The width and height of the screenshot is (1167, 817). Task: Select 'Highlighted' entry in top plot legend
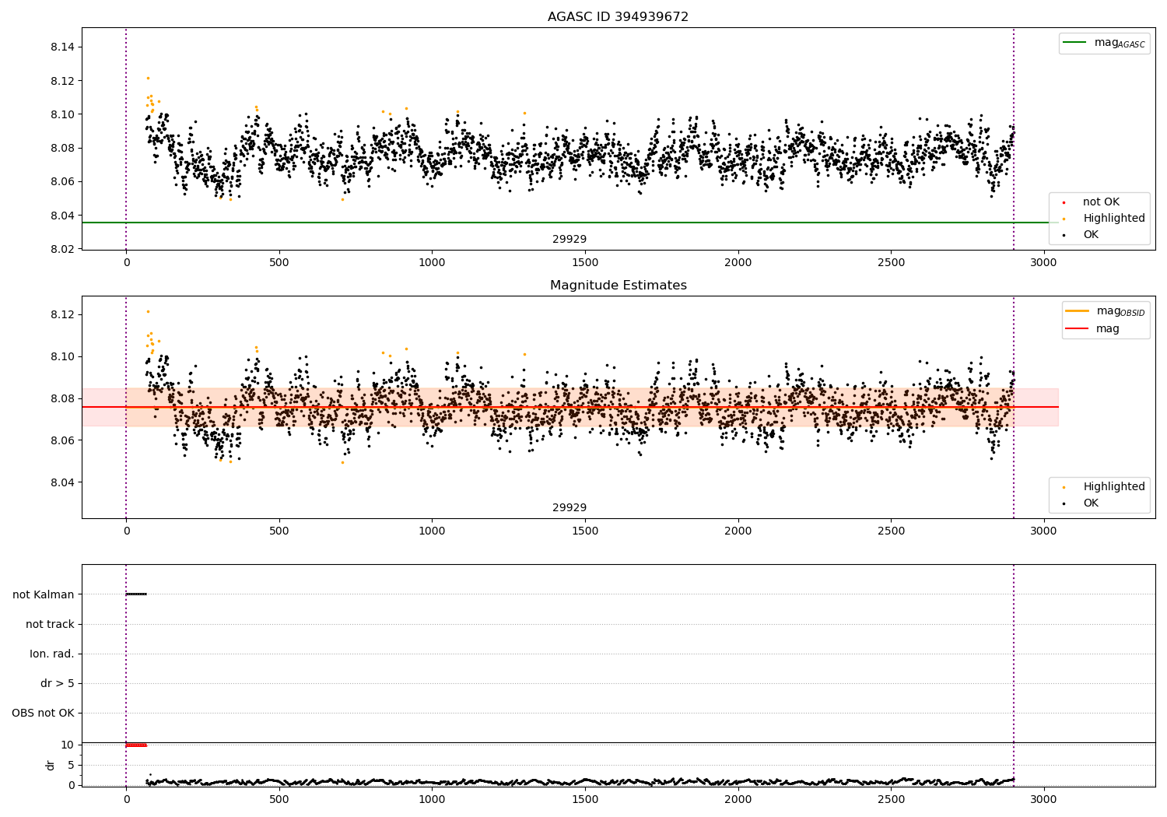[1113, 218]
